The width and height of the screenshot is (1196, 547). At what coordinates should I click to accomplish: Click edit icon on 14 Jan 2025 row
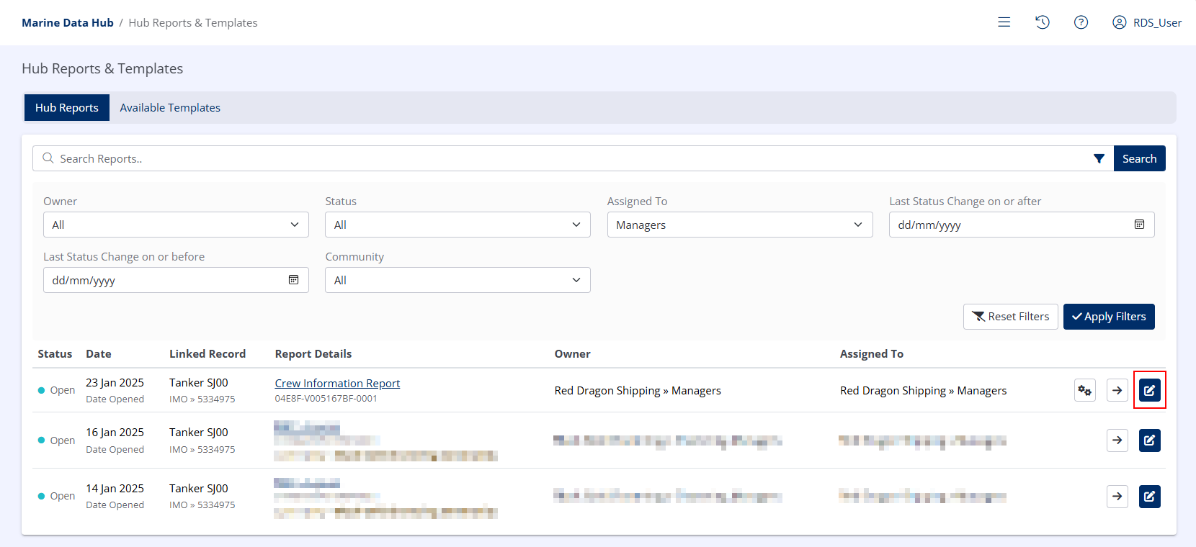pyautogui.click(x=1149, y=496)
